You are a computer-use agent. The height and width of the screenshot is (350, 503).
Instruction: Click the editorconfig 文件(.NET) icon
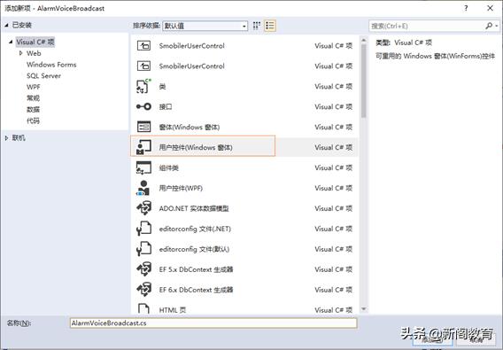(x=143, y=229)
